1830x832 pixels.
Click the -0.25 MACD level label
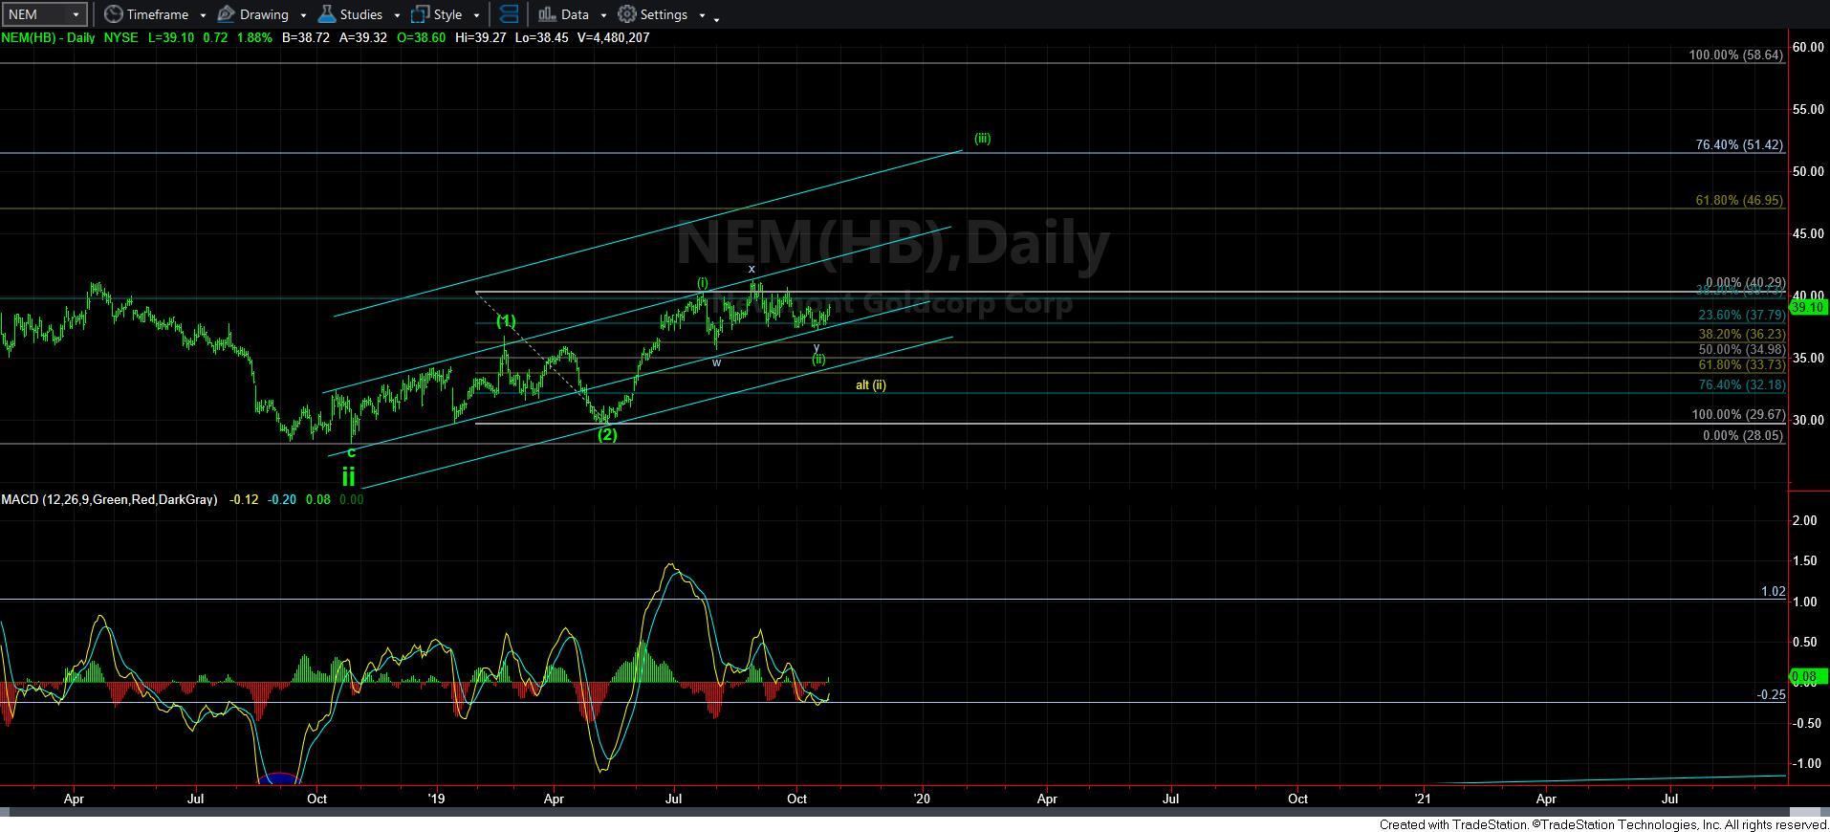(1771, 695)
